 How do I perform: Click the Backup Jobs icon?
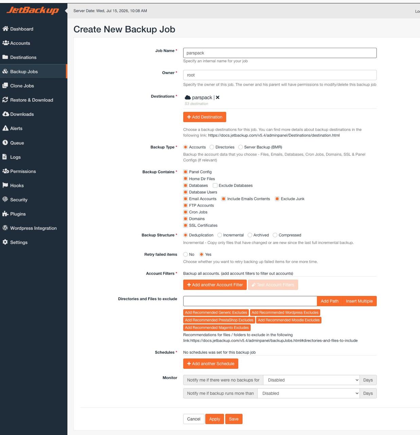(x=5, y=71)
